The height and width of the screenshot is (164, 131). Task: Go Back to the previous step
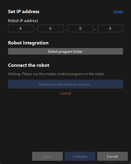[47, 156]
